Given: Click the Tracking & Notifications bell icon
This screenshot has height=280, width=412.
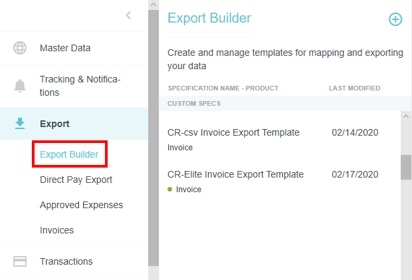Looking at the screenshot, I should pos(20,86).
